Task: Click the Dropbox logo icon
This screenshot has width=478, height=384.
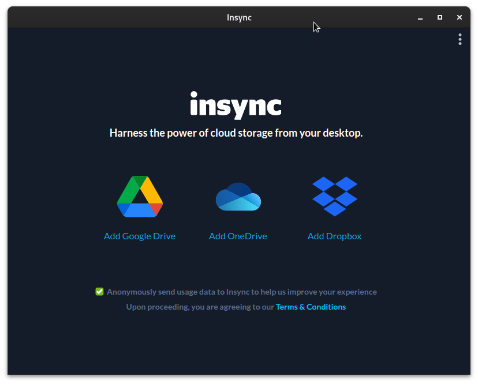Action: tap(335, 197)
